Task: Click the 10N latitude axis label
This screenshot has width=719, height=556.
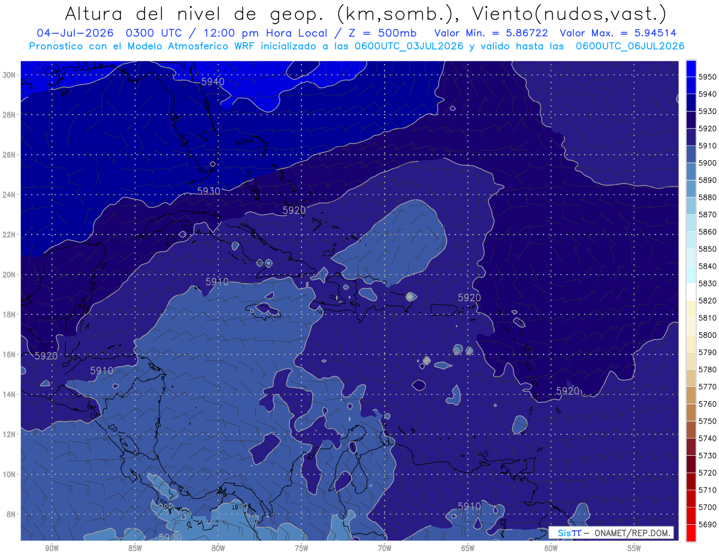Action: (9, 474)
